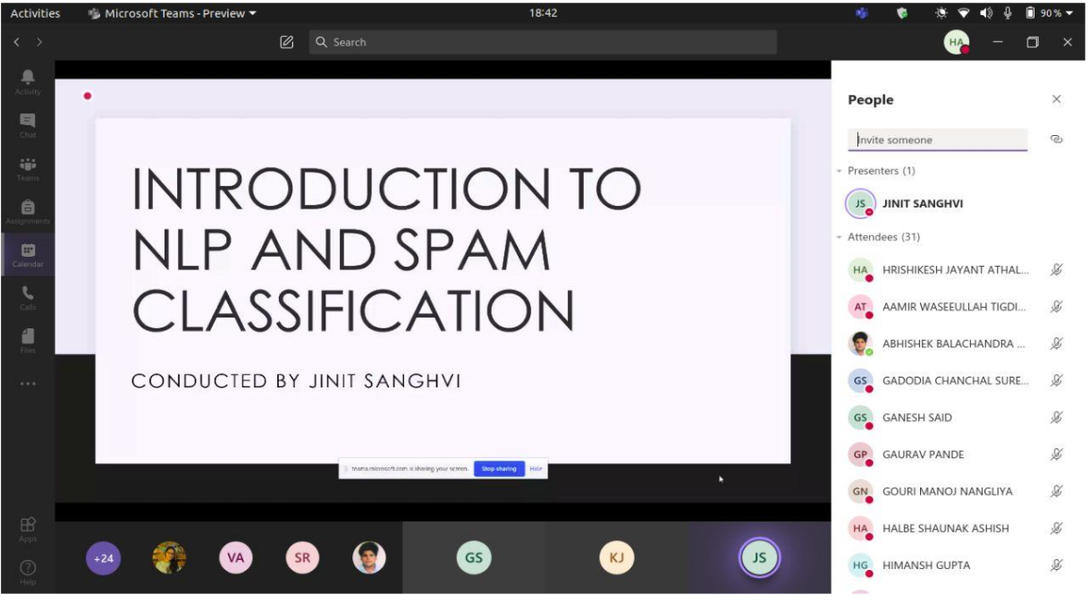The height and width of the screenshot is (603, 1089).
Task: Copy meeting link icon beside invite field
Action: click(1056, 140)
